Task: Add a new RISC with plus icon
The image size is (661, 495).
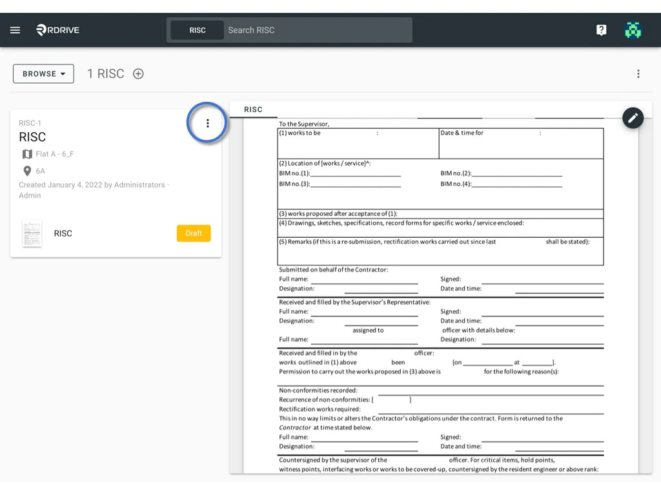Action: [138, 73]
